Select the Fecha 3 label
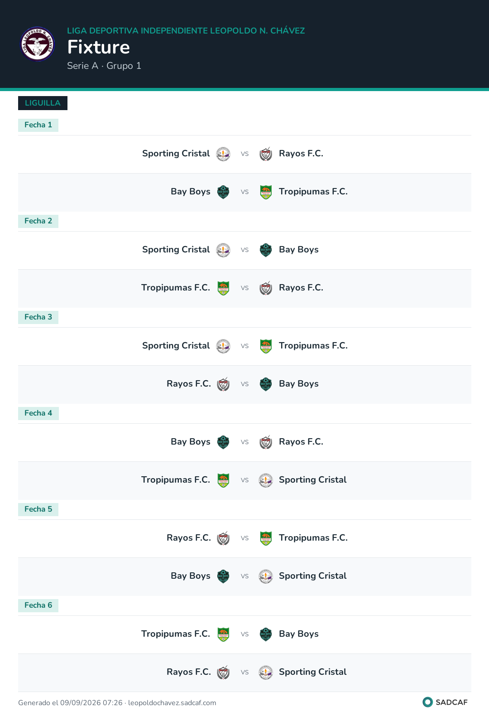489x726 pixels. point(38,317)
